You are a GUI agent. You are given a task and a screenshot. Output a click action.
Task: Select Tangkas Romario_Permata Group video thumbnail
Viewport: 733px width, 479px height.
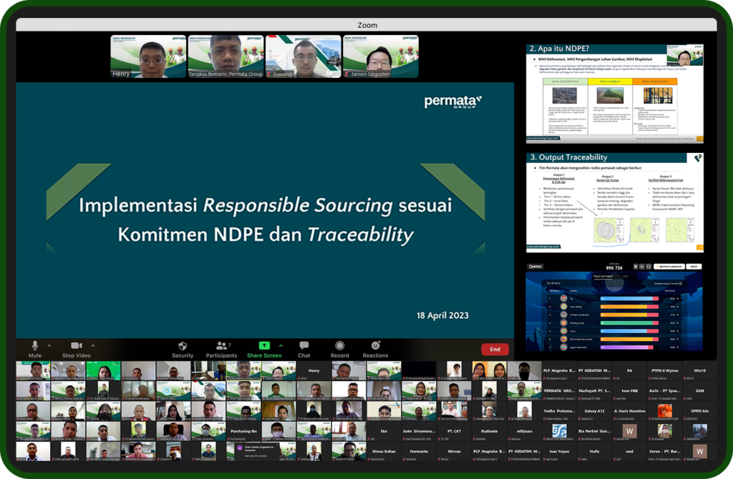click(225, 56)
